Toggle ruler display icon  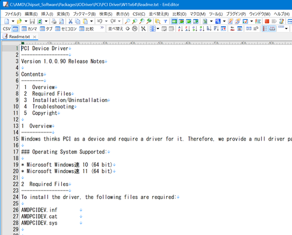click(272, 29)
